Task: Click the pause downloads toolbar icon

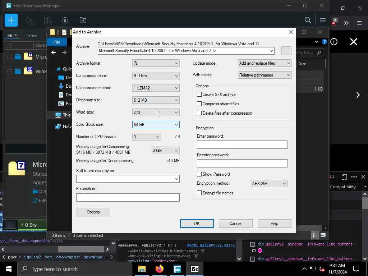Action: coord(48,20)
